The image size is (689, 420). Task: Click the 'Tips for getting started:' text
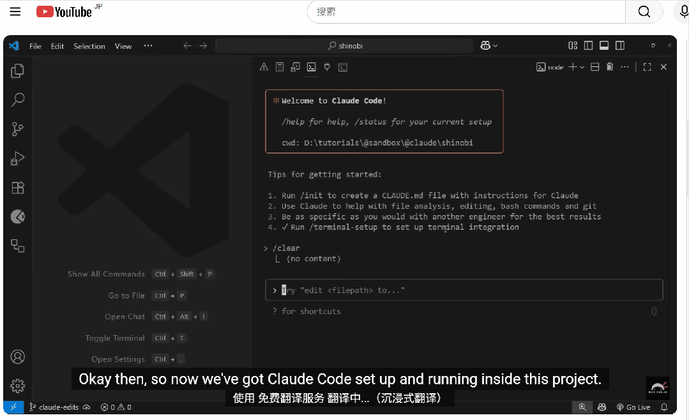tap(325, 174)
